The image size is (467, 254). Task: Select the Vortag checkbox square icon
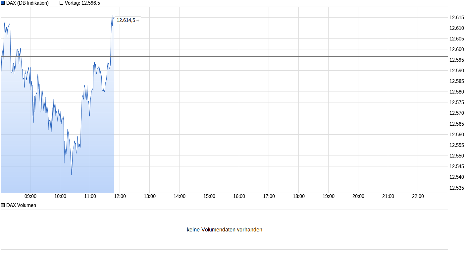pos(61,3)
